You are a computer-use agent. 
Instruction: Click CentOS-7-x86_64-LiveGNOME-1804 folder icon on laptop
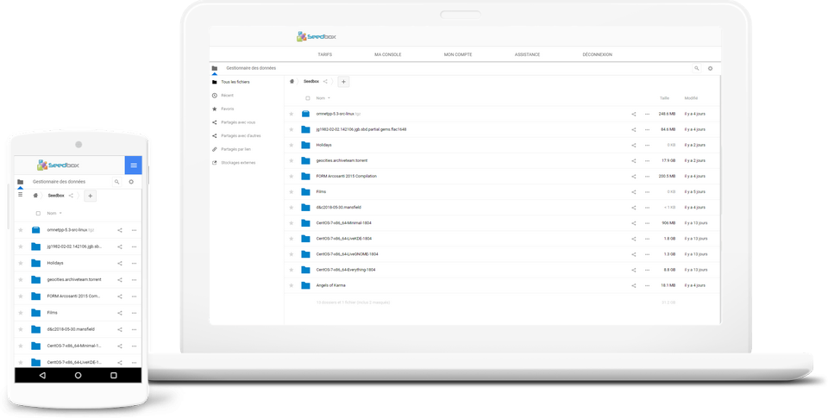(305, 254)
